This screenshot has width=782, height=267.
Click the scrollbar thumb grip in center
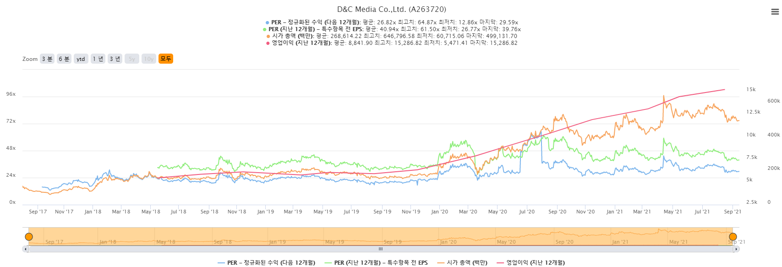click(x=381, y=249)
